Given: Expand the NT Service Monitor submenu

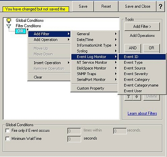Looking at the screenshot, I should click(94, 63).
